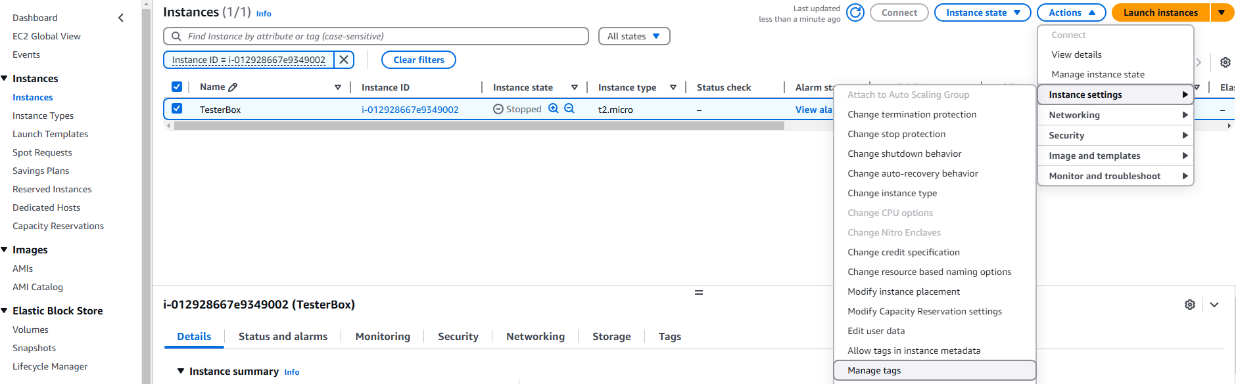Viewport: 1236px width, 384px height.
Task: Open details panel settings gear icon
Action: click(1190, 305)
